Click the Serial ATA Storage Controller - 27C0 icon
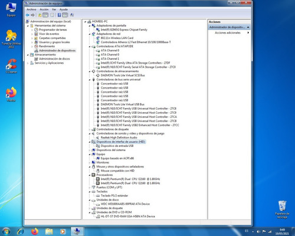Image resolution: width=295 pixels, height=236 pixels. pyautogui.click(x=98, y=67)
